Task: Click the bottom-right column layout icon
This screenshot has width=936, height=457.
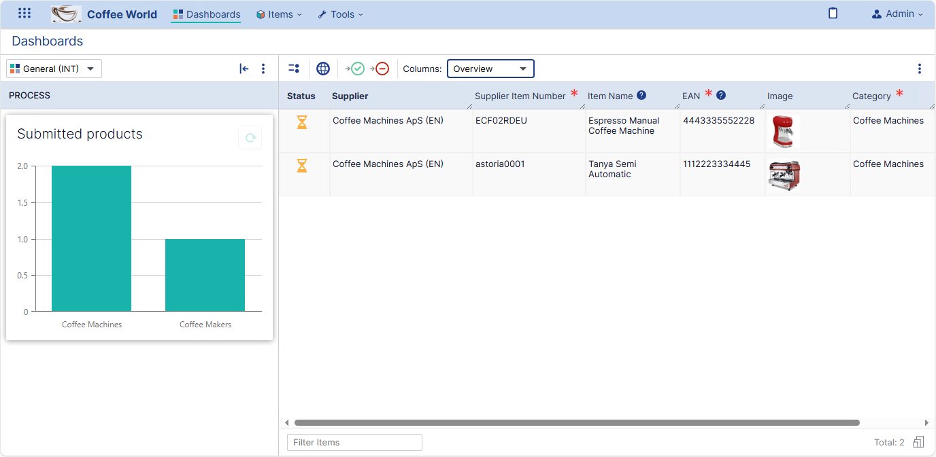Action: (918, 442)
